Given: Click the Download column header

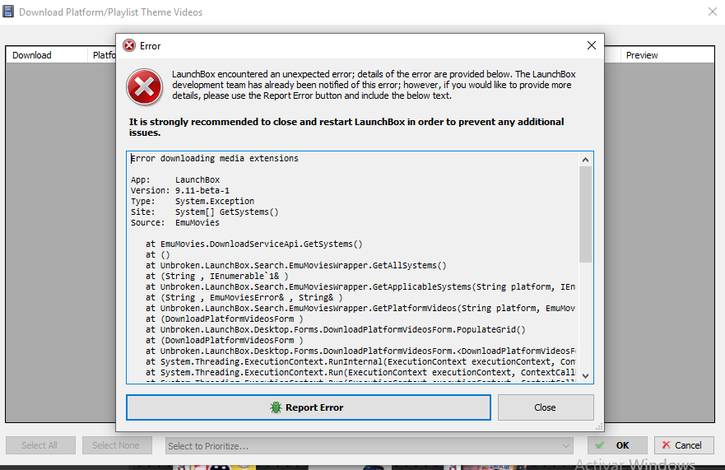Looking at the screenshot, I should tap(46, 55).
